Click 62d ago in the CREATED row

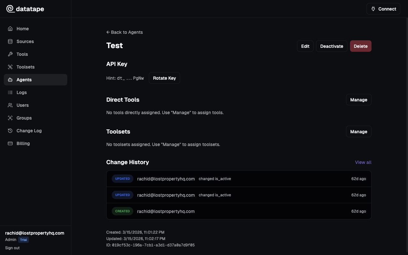[359, 211]
